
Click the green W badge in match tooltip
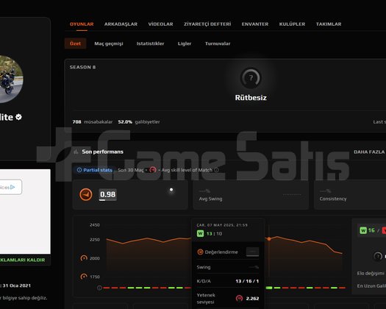click(x=201, y=233)
